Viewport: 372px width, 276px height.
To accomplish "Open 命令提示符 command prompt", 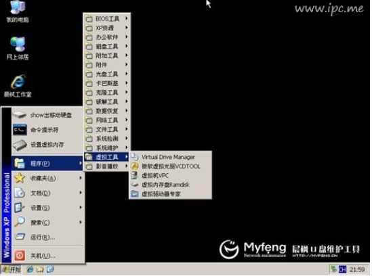I will click(x=47, y=130).
